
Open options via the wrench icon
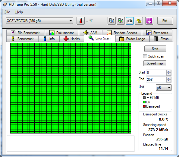click(139, 21)
